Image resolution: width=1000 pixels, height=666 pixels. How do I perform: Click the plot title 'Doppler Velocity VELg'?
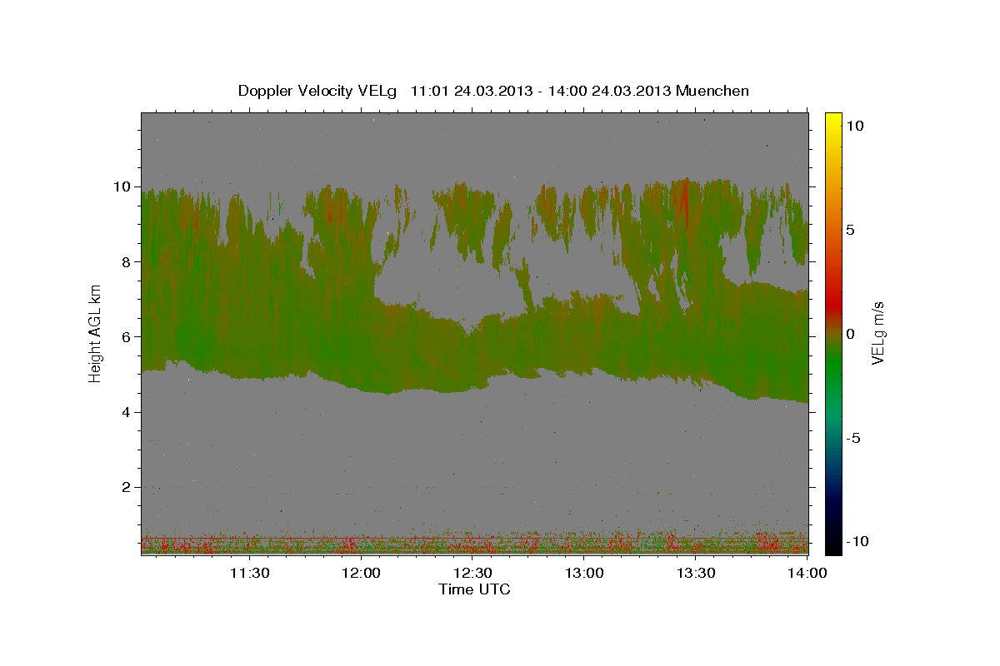point(317,91)
